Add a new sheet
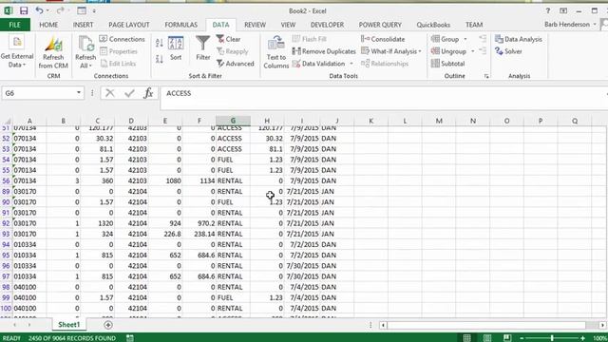This screenshot has height=342, width=608. point(108,325)
